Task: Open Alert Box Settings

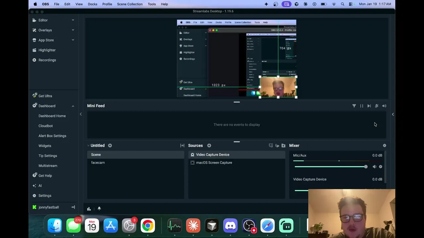Action: point(52,136)
